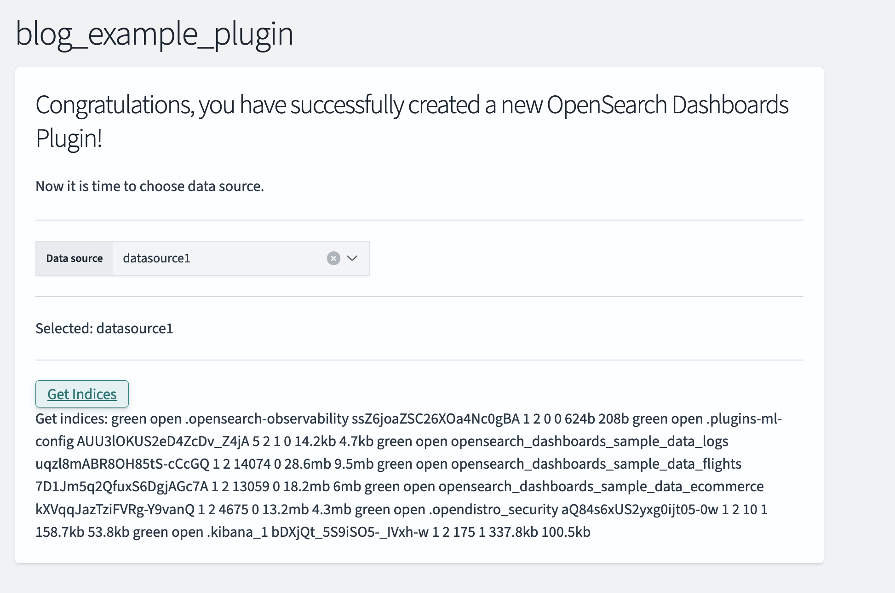
Task: Clear the selected datasource1 with the x icon
Action: click(333, 258)
